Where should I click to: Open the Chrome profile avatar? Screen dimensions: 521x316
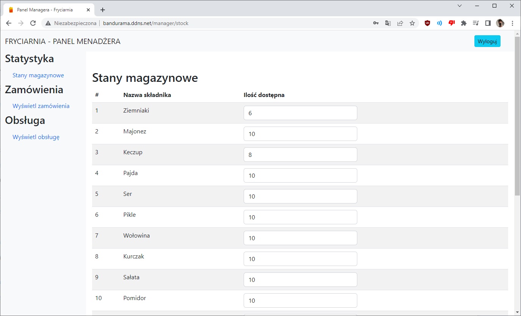click(x=500, y=23)
